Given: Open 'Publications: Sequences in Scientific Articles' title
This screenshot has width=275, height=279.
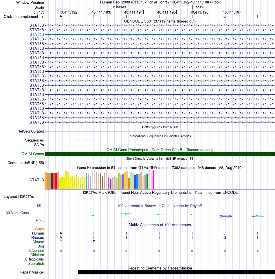Looking at the screenshot, I should tap(160, 136).
